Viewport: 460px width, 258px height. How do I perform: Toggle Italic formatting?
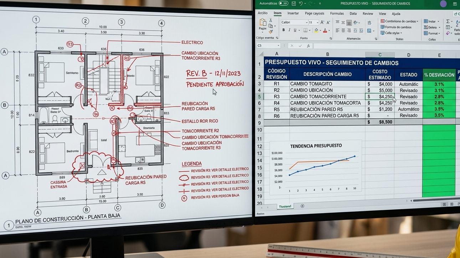289,30
